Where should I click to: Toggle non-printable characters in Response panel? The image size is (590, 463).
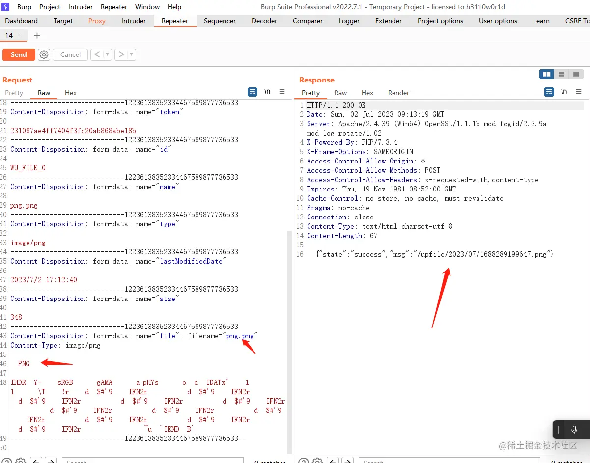click(564, 92)
